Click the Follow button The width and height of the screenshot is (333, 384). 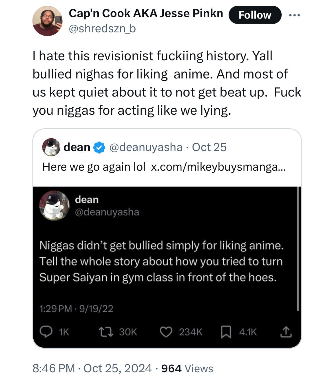point(255,15)
